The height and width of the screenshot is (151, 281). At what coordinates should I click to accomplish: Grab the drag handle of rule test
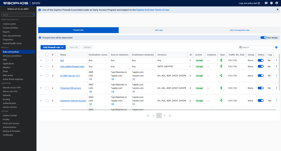coord(41,60)
